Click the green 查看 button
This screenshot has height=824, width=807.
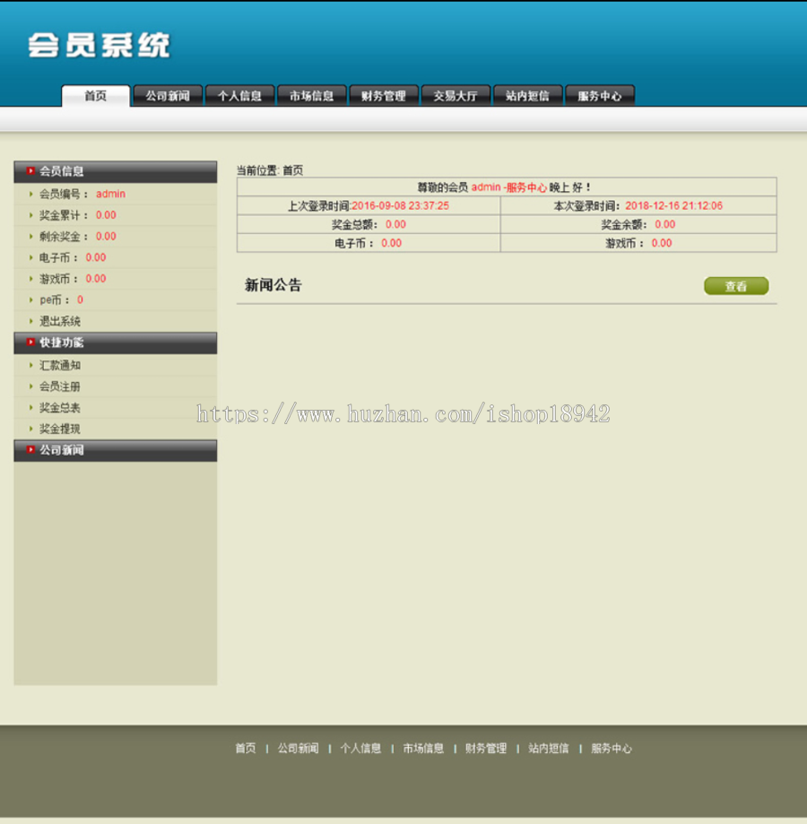pos(736,286)
